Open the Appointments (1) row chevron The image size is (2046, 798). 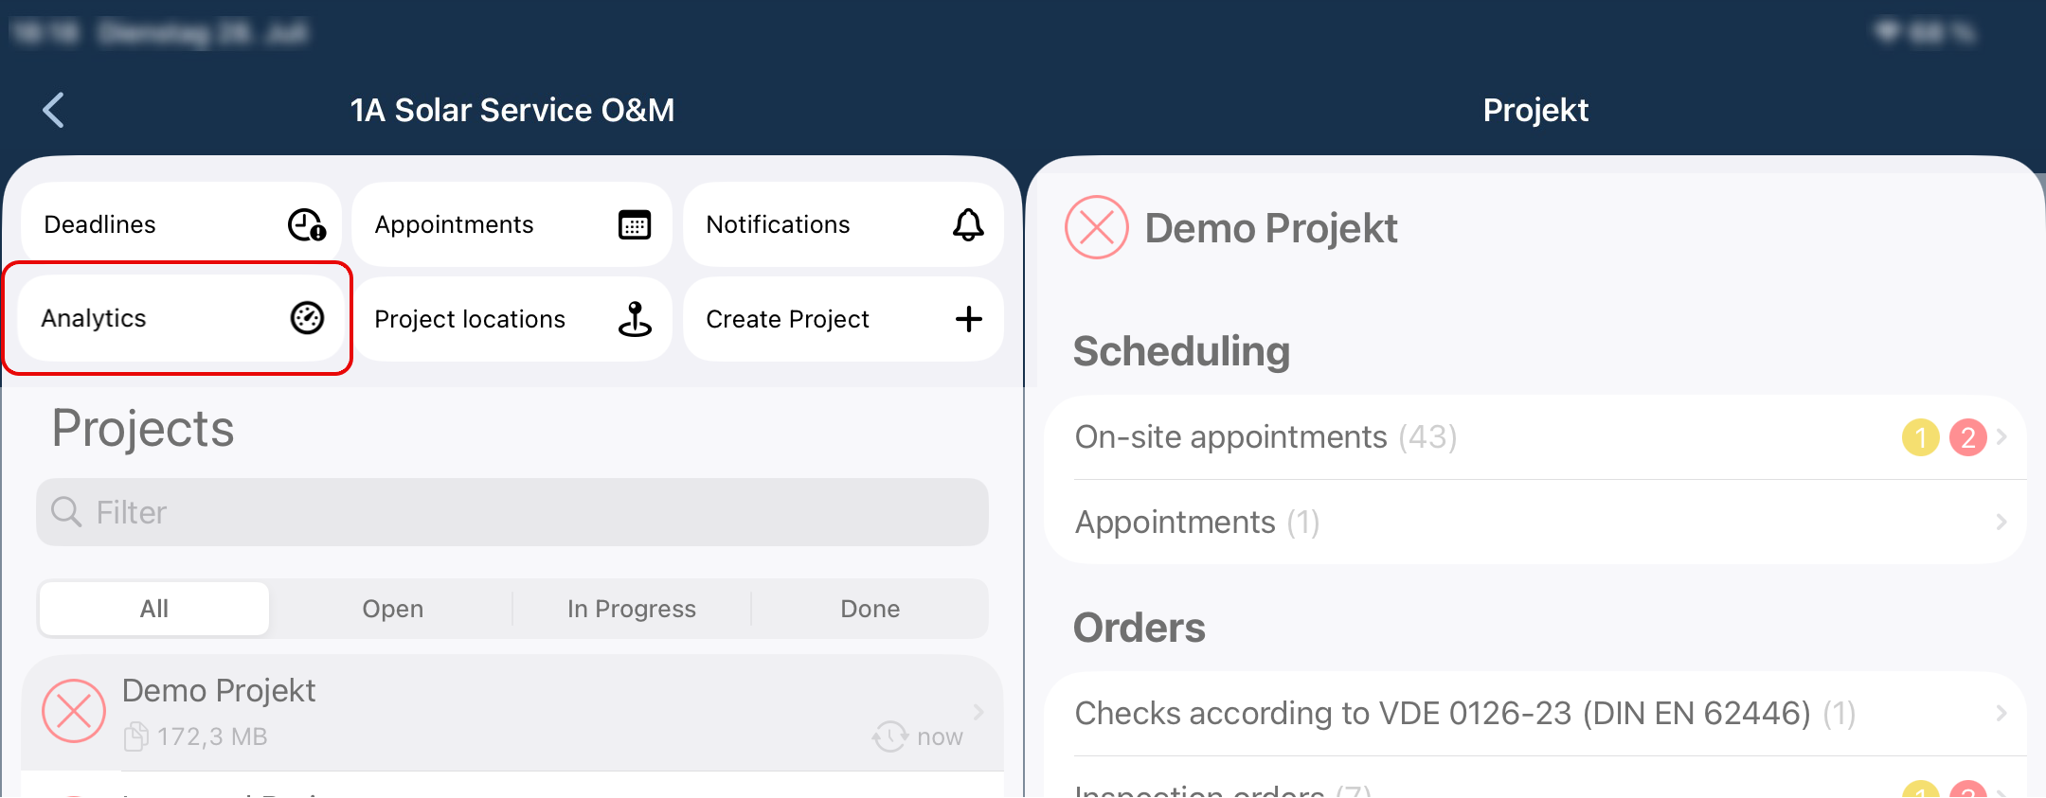click(2001, 523)
